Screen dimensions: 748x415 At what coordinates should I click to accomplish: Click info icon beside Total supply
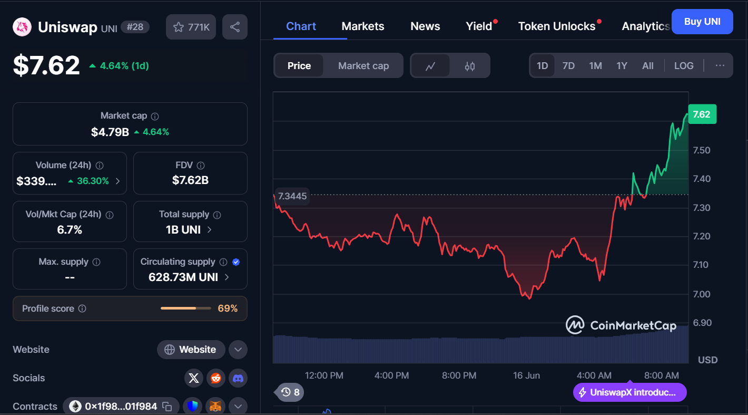pos(217,215)
